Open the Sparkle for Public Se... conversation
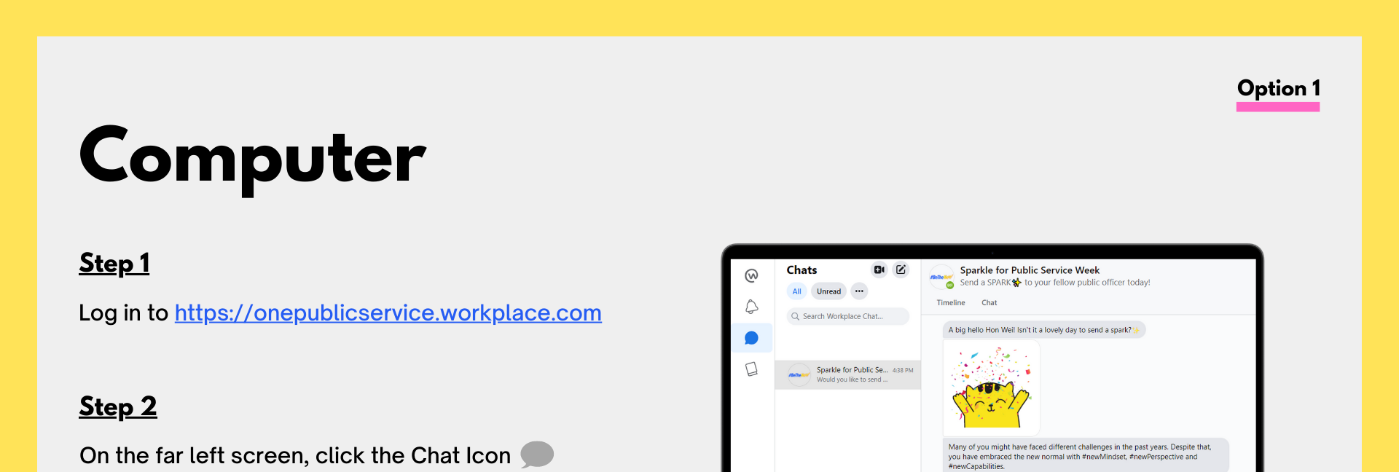Image resolution: width=1399 pixels, height=472 pixels. pos(847,374)
